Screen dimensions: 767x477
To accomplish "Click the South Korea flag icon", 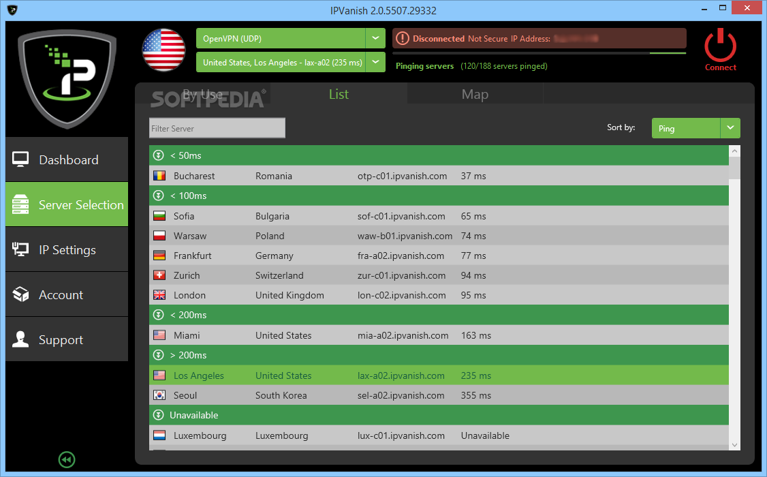I will tap(159, 395).
